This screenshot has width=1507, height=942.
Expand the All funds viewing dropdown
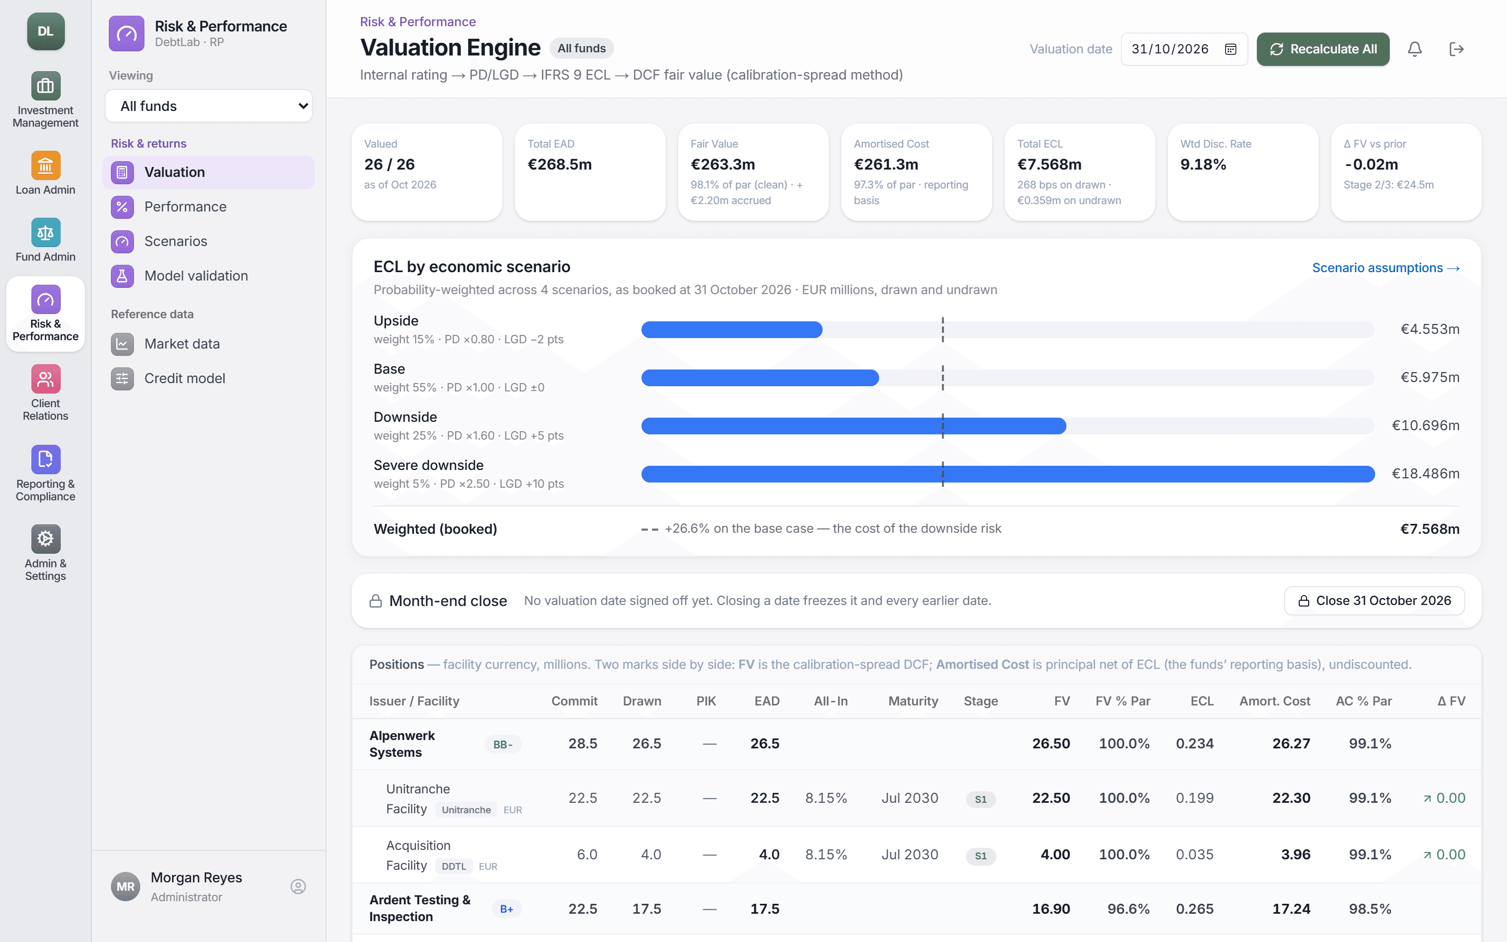[x=209, y=106]
